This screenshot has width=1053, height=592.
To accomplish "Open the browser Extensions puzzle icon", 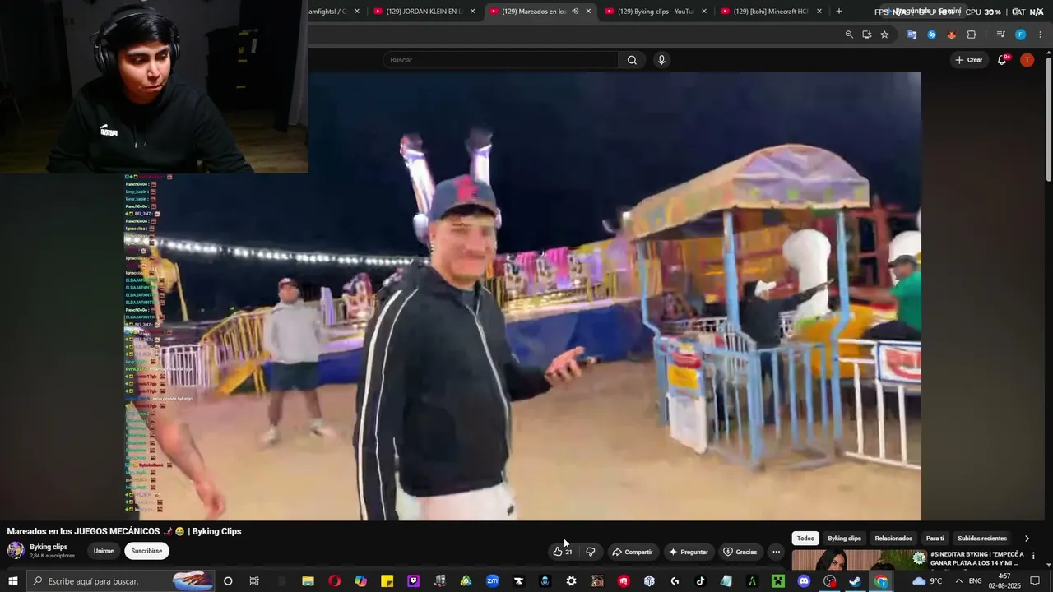I will coord(972,35).
